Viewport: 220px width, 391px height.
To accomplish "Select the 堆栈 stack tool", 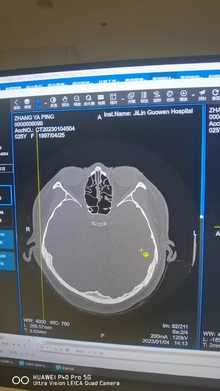I will (27, 104).
